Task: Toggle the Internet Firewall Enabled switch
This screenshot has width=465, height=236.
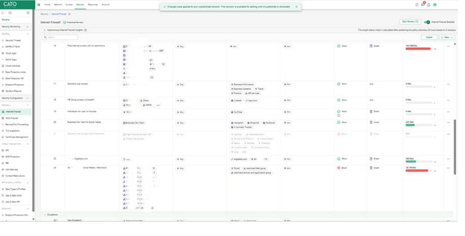Action: pyautogui.click(x=427, y=22)
